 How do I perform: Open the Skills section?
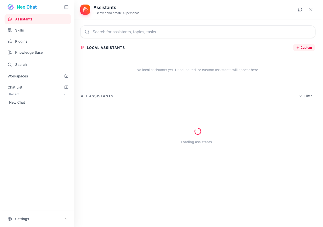38,30
